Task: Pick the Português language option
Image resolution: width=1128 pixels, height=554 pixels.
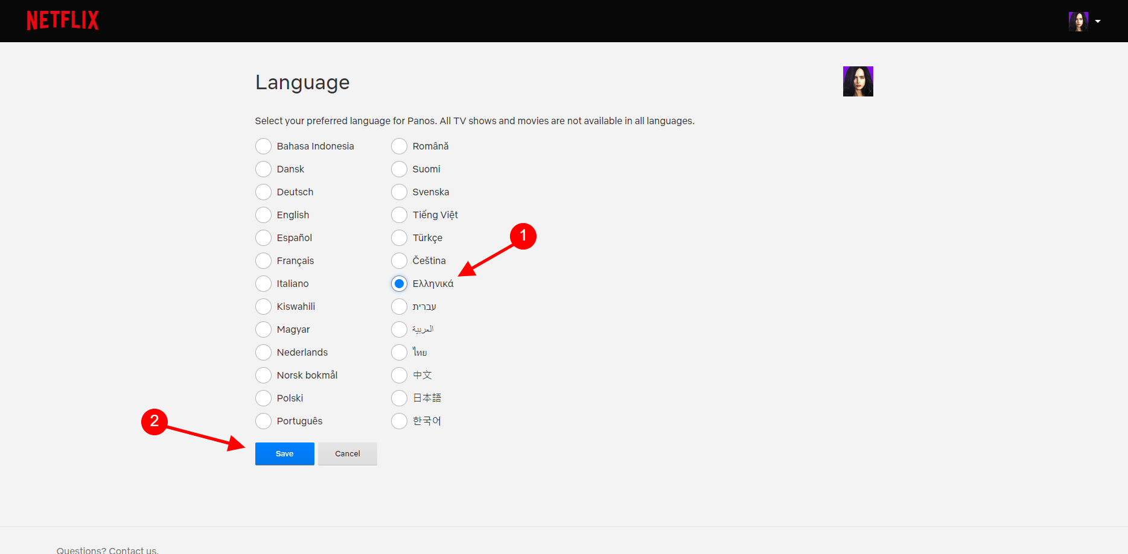Action: coord(264,421)
